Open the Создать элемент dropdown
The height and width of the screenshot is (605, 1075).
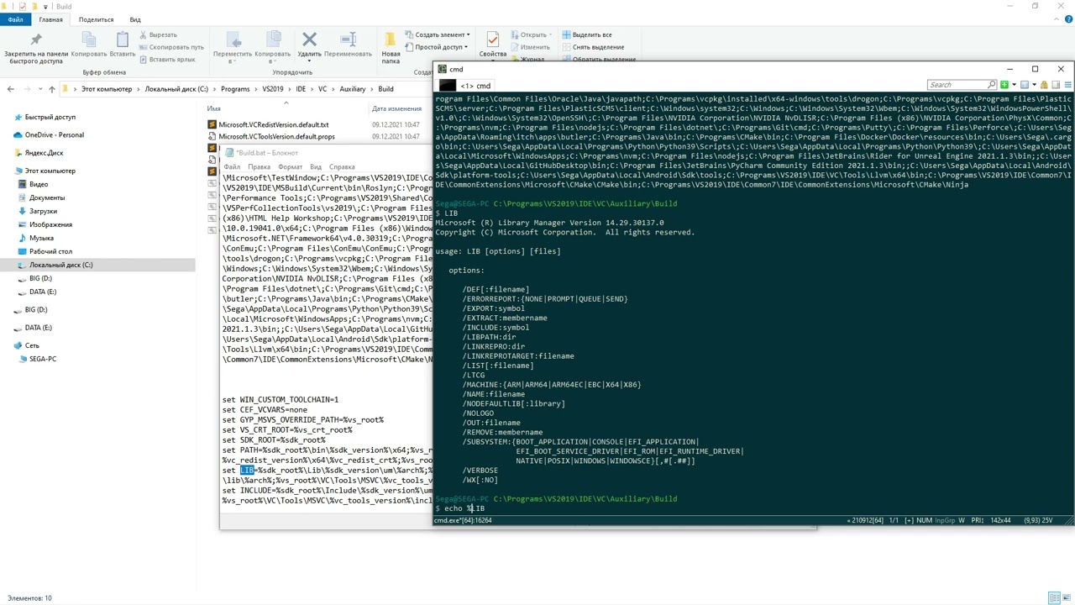(437, 34)
